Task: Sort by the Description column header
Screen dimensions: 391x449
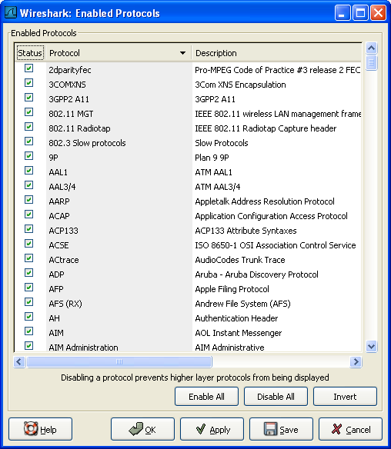Action: (x=276, y=53)
